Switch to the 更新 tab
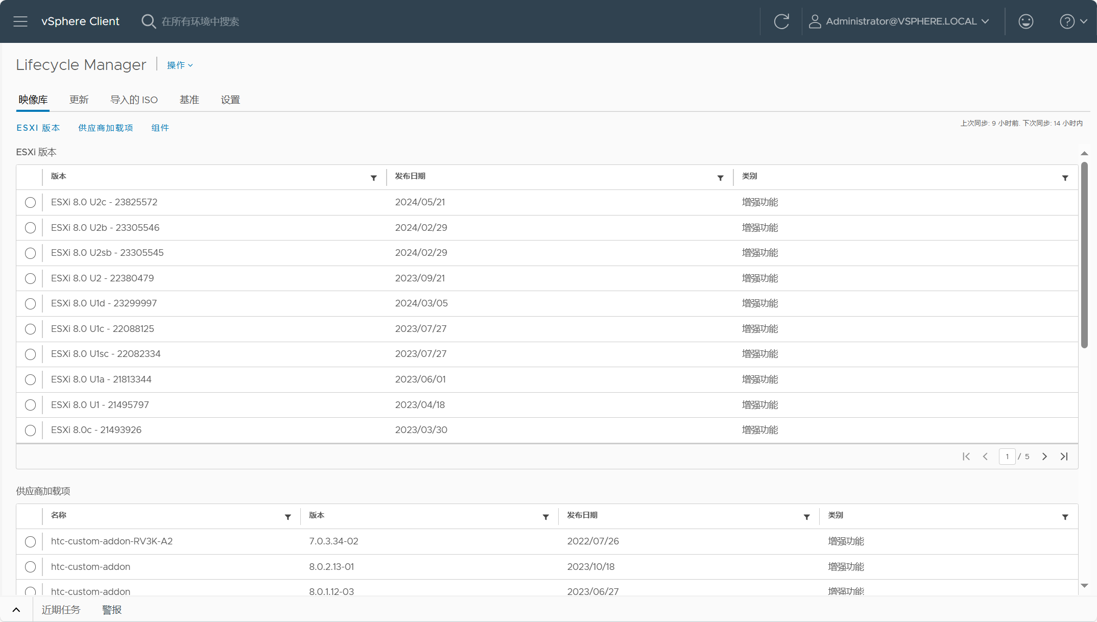This screenshot has width=1097, height=622. [x=79, y=100]
